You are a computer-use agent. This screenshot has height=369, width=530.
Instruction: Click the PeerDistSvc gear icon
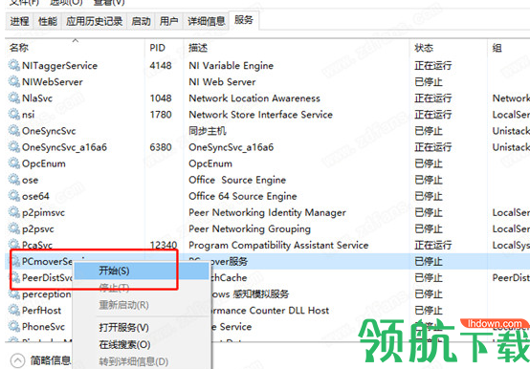(15, 277)
